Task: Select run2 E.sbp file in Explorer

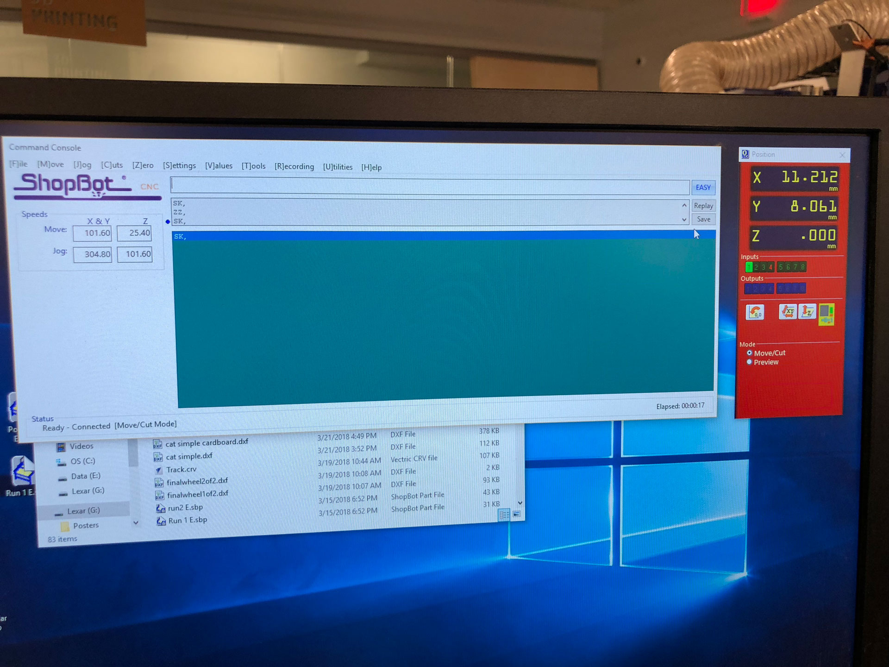Action: 185,508
